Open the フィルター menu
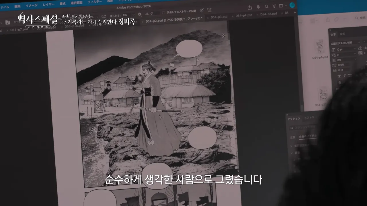This screenshot has width=367, height=206. 95,2
